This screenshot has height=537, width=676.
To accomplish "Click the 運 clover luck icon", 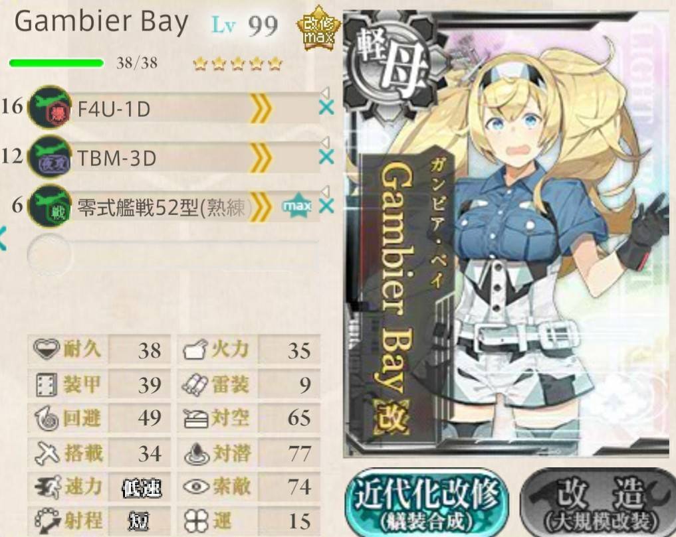I will point(196,521).
